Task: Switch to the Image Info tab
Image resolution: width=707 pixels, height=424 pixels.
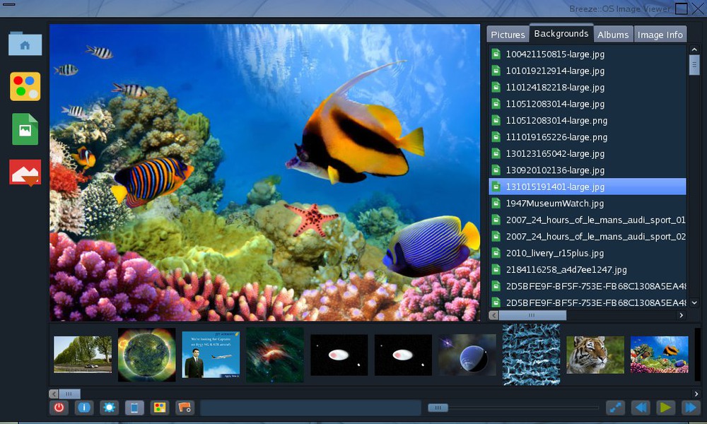Action: click(x=660, y=35)
